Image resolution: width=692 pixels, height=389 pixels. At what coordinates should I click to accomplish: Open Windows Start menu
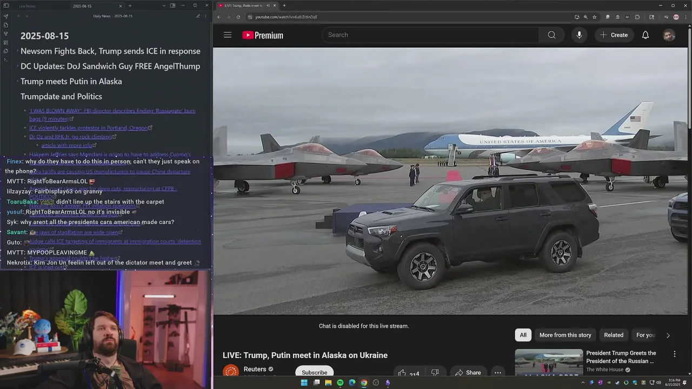tap(304, 383)
